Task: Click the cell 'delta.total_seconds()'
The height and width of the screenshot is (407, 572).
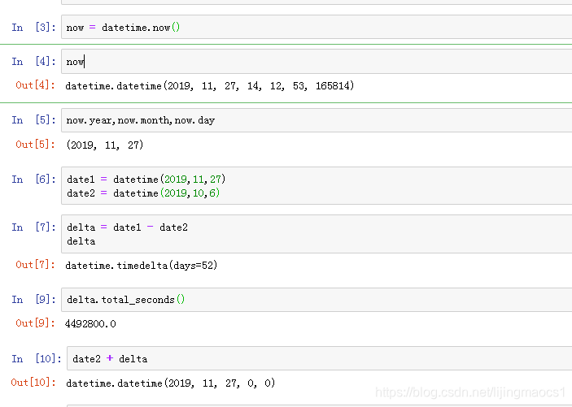Action: (x=317, y=300)
